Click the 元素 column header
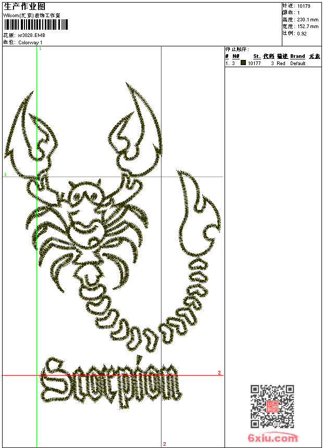Image resolution: width=323 pixels, height=448 pixels. pyautogui.click(x=315, y=56)
